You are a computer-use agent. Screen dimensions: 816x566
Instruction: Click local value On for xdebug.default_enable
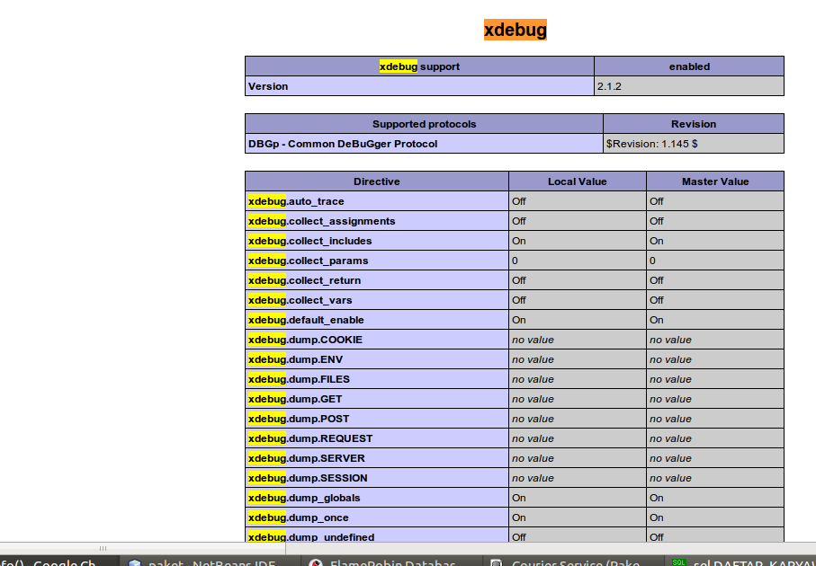pos(577,320)
